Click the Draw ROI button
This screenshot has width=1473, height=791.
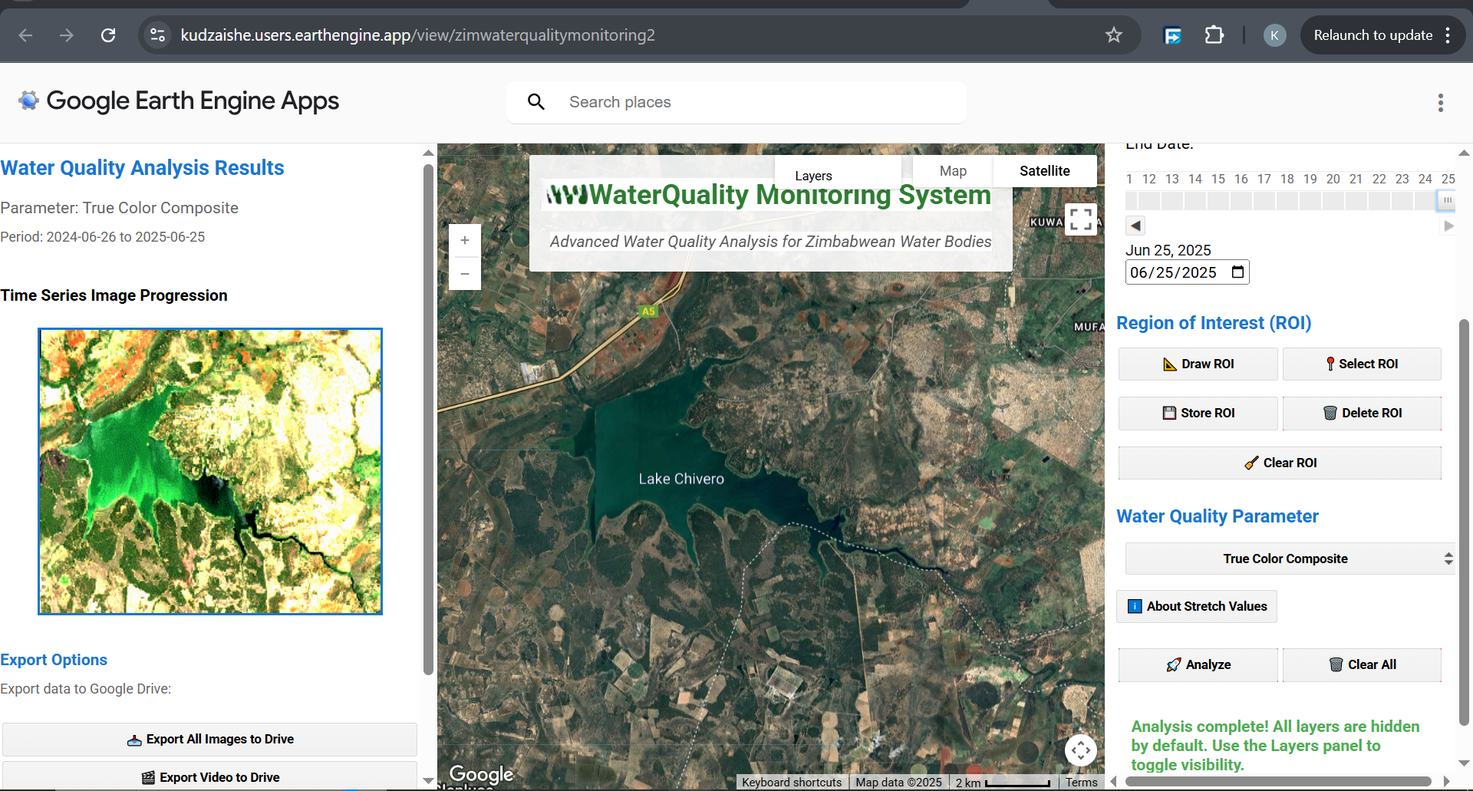pyautogui.click(x=1198, y=364)
